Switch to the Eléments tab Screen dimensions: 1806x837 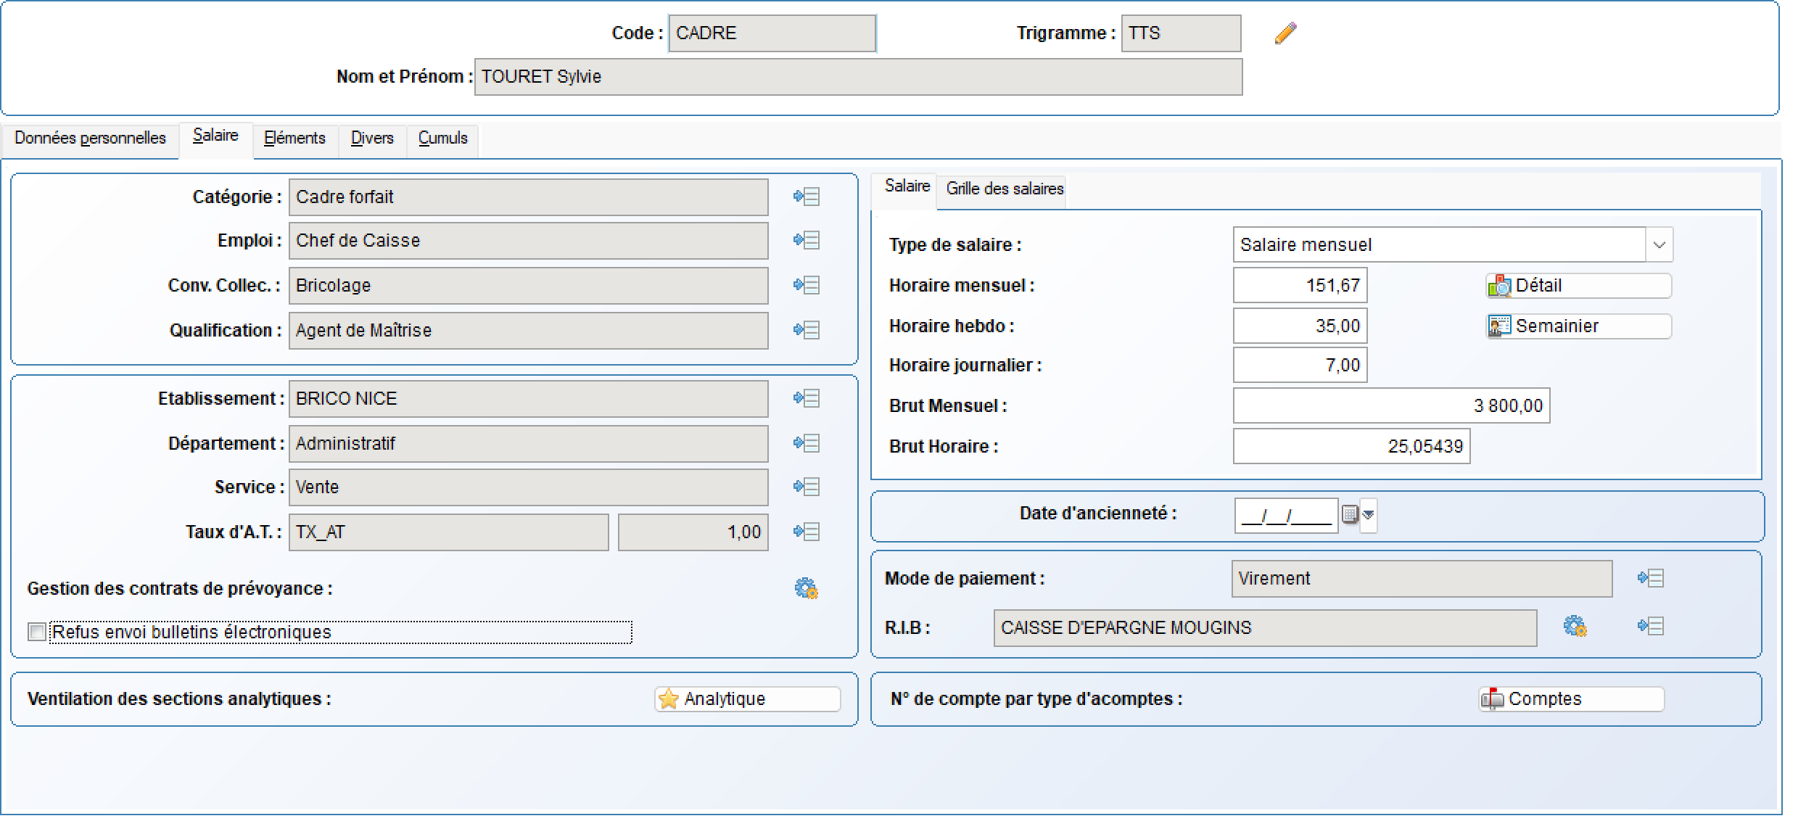[x=294, y=139]
